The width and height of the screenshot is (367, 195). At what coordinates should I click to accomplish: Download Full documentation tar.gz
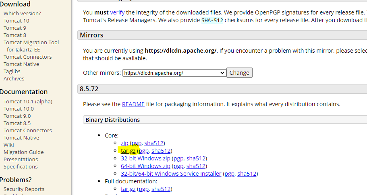pyautogui.click(x=128, y=189)
